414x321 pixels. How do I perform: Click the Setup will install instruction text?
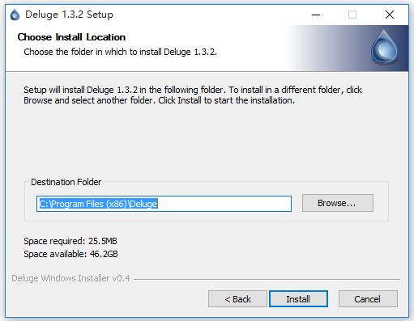tap(193, 95)
